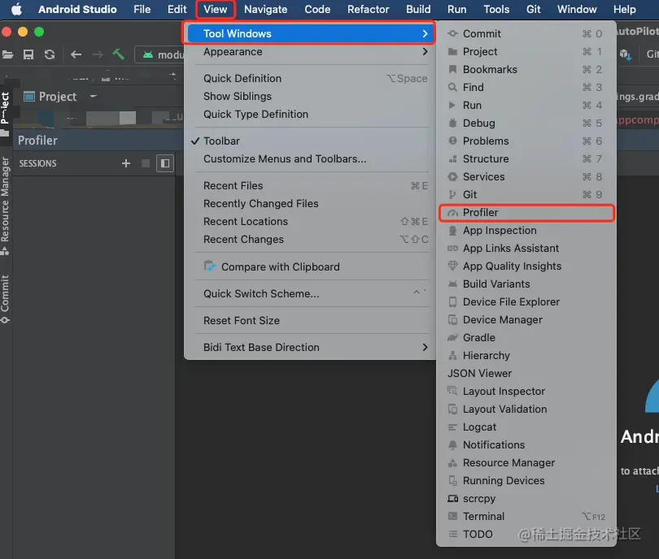
Task: Open Layout Inspector tool window
Action: [x=526, y=391]
